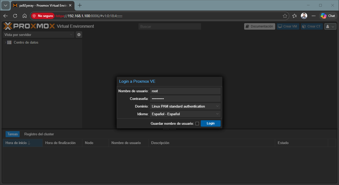
Task: Click the Login button
Action: pyautogui.click(x=211, y=123)
